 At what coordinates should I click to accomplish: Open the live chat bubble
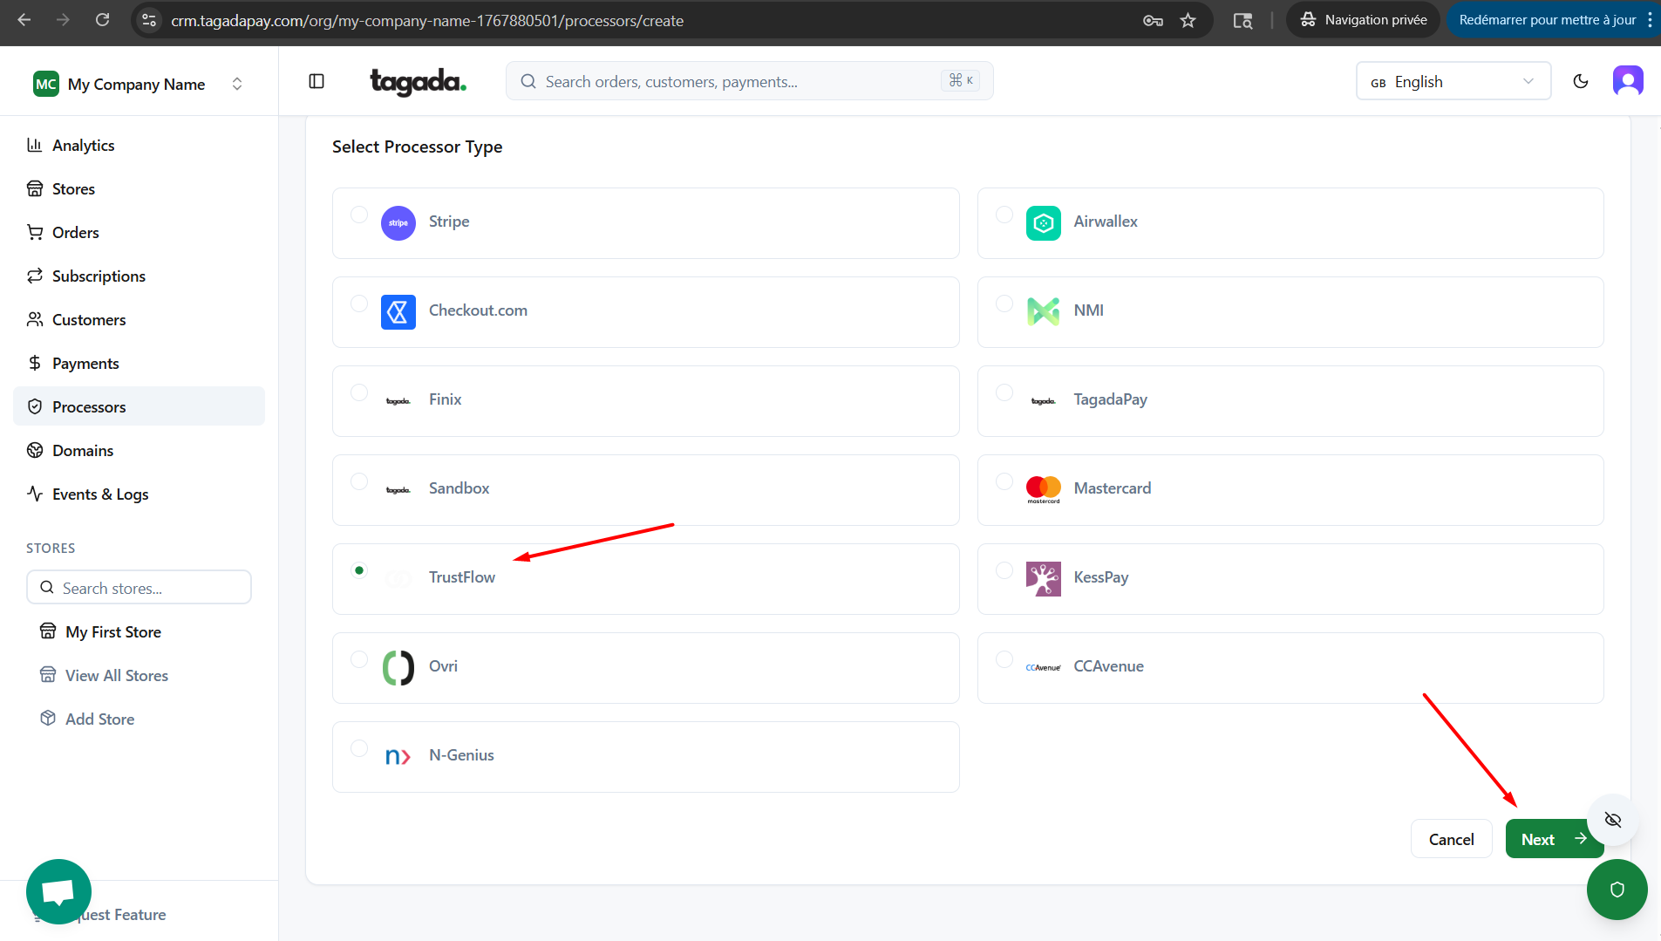[58, 891]
